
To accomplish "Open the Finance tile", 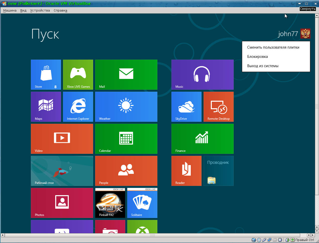I will 203,139.
